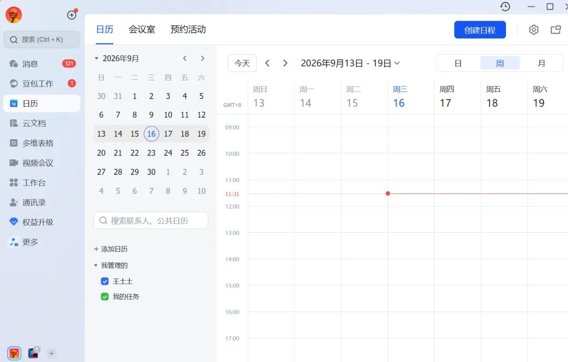
Task: Uncheck the 王土土 calendar checkbox
Action: point(105,281)
